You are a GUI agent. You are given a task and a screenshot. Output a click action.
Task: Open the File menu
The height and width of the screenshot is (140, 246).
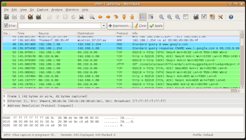click(6, 10)
